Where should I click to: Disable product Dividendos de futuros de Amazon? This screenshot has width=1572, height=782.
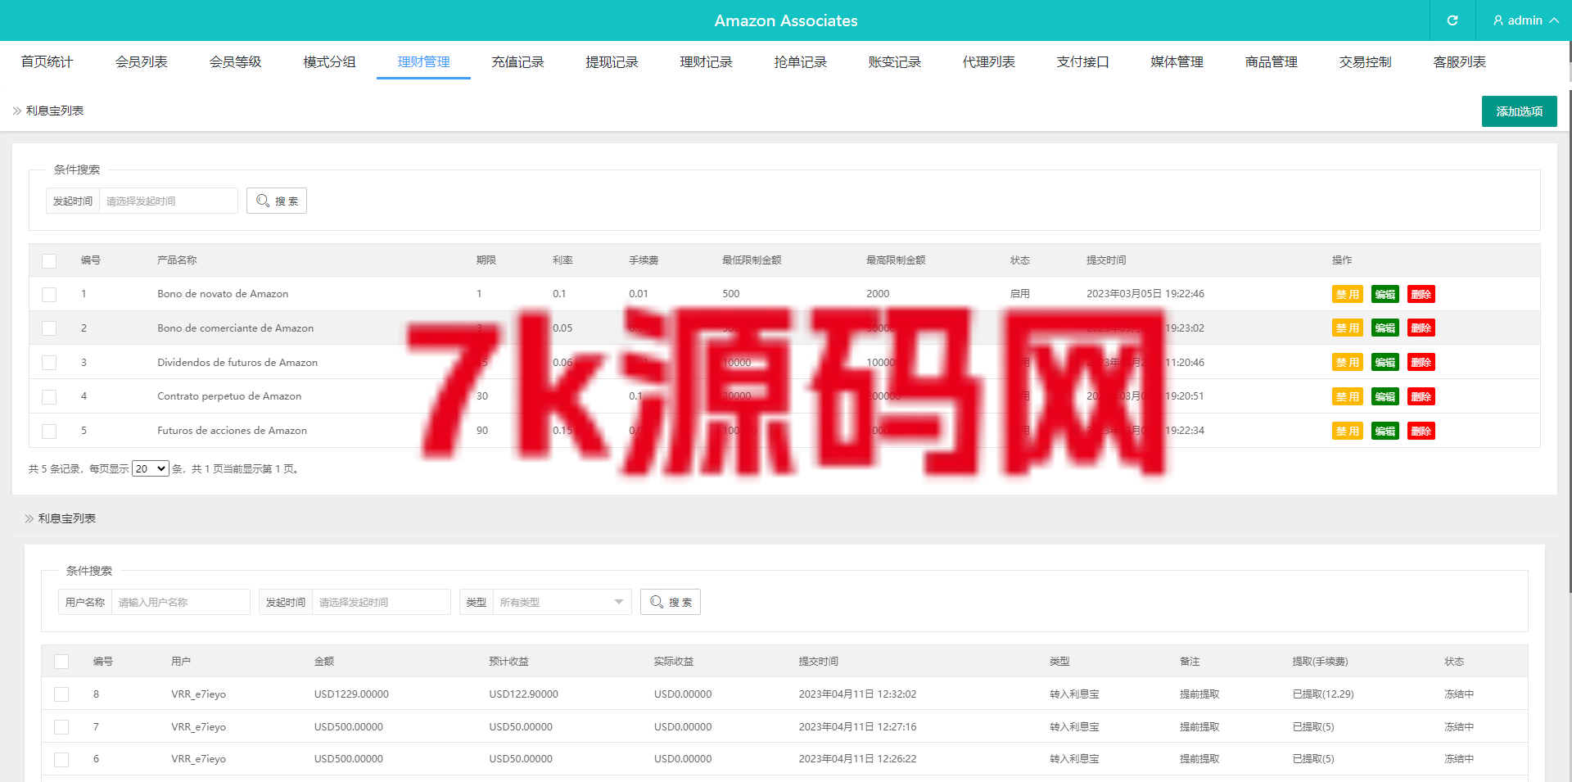click(1347, 362)
